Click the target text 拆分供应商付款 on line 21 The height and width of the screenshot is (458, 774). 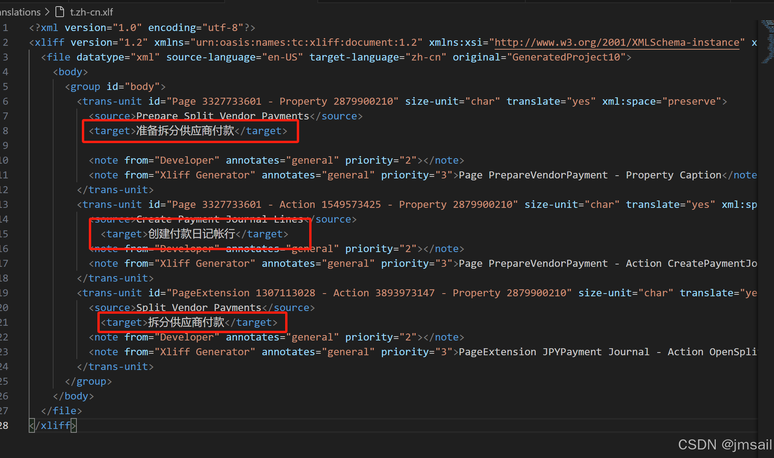(x=186, y=323)
